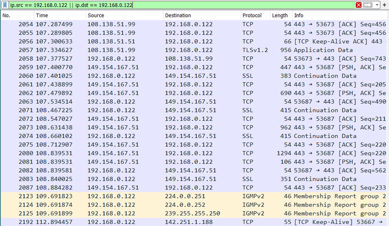389x226 pixels.
Task: Sort packets by No. column header
Action: click(17, 15)
